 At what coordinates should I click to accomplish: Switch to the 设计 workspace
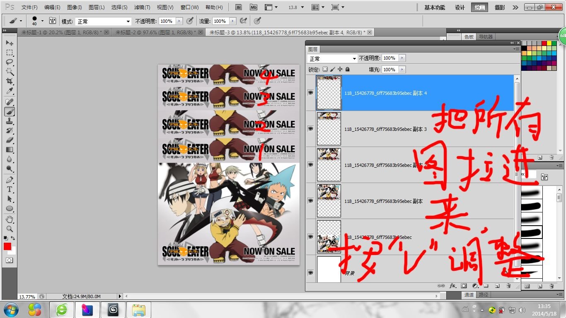[x=460, y=7]
